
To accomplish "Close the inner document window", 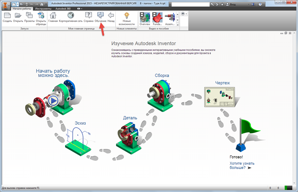I will [290, 33].
